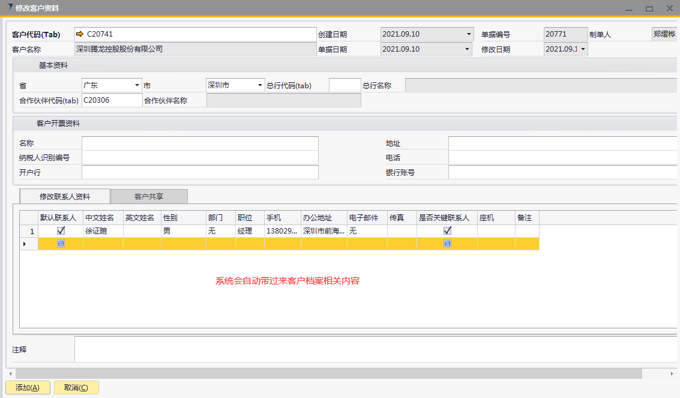Click the 合作伙伴代码 field containing C20306
The width and height of the screenshot is (680, 398).
[112, 100]
